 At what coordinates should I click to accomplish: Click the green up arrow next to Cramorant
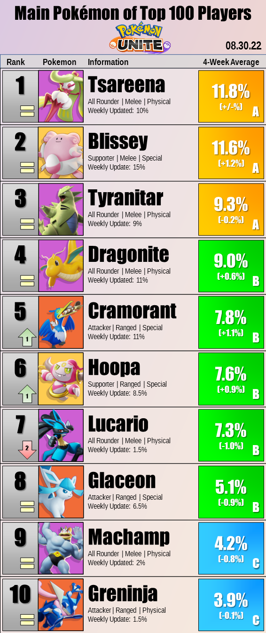[27, 338]
